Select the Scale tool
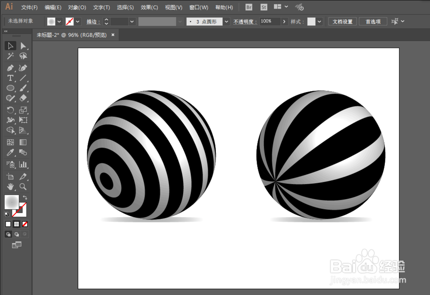430x295 pixels. click(x=23, y=110)
